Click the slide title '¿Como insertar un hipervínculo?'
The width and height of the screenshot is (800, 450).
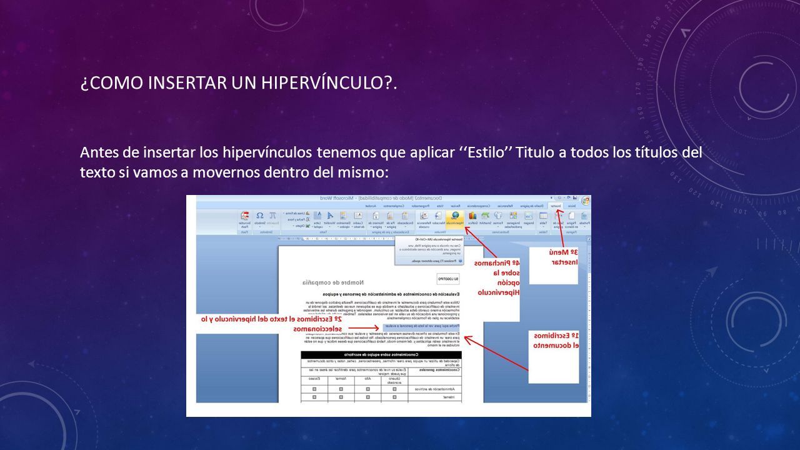(x=240, y=82)
